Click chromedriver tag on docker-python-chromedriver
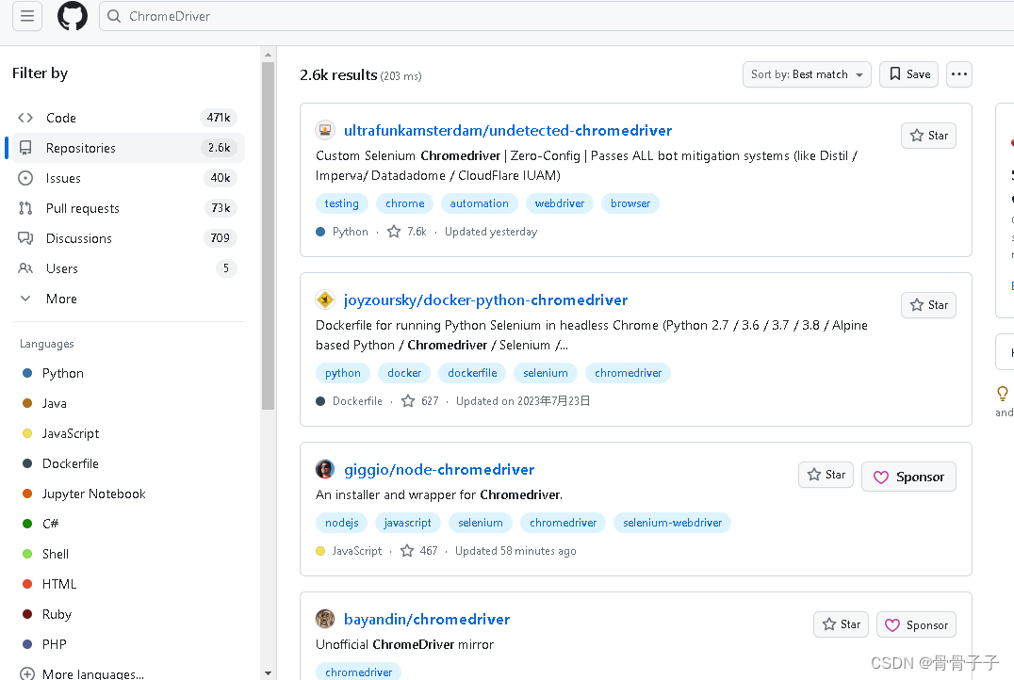1014x680 pixels. [x=628, y=373]
